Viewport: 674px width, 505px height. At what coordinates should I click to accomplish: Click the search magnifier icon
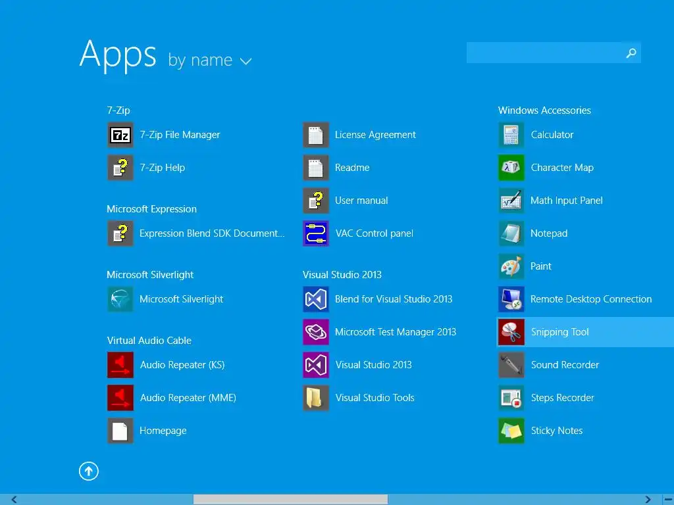click(x=631, y=53)
